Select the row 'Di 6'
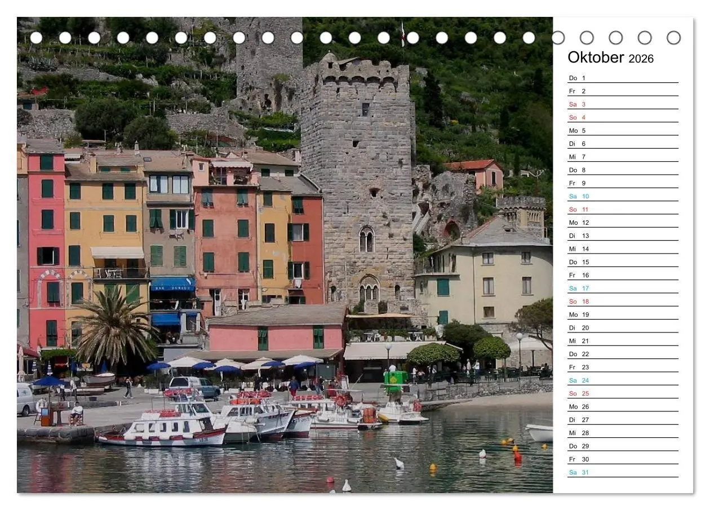The height and width of the screenshot is (510, 710). point(623,143)
